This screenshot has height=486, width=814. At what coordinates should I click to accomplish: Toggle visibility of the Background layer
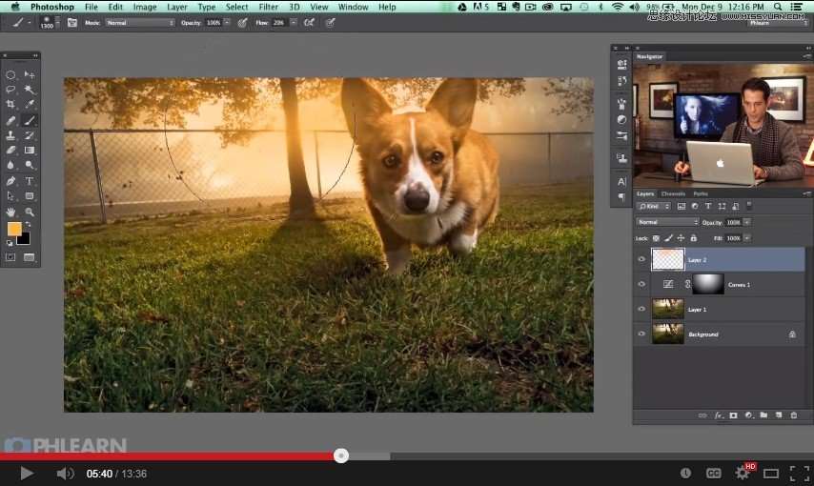click(x=641, y=334)
